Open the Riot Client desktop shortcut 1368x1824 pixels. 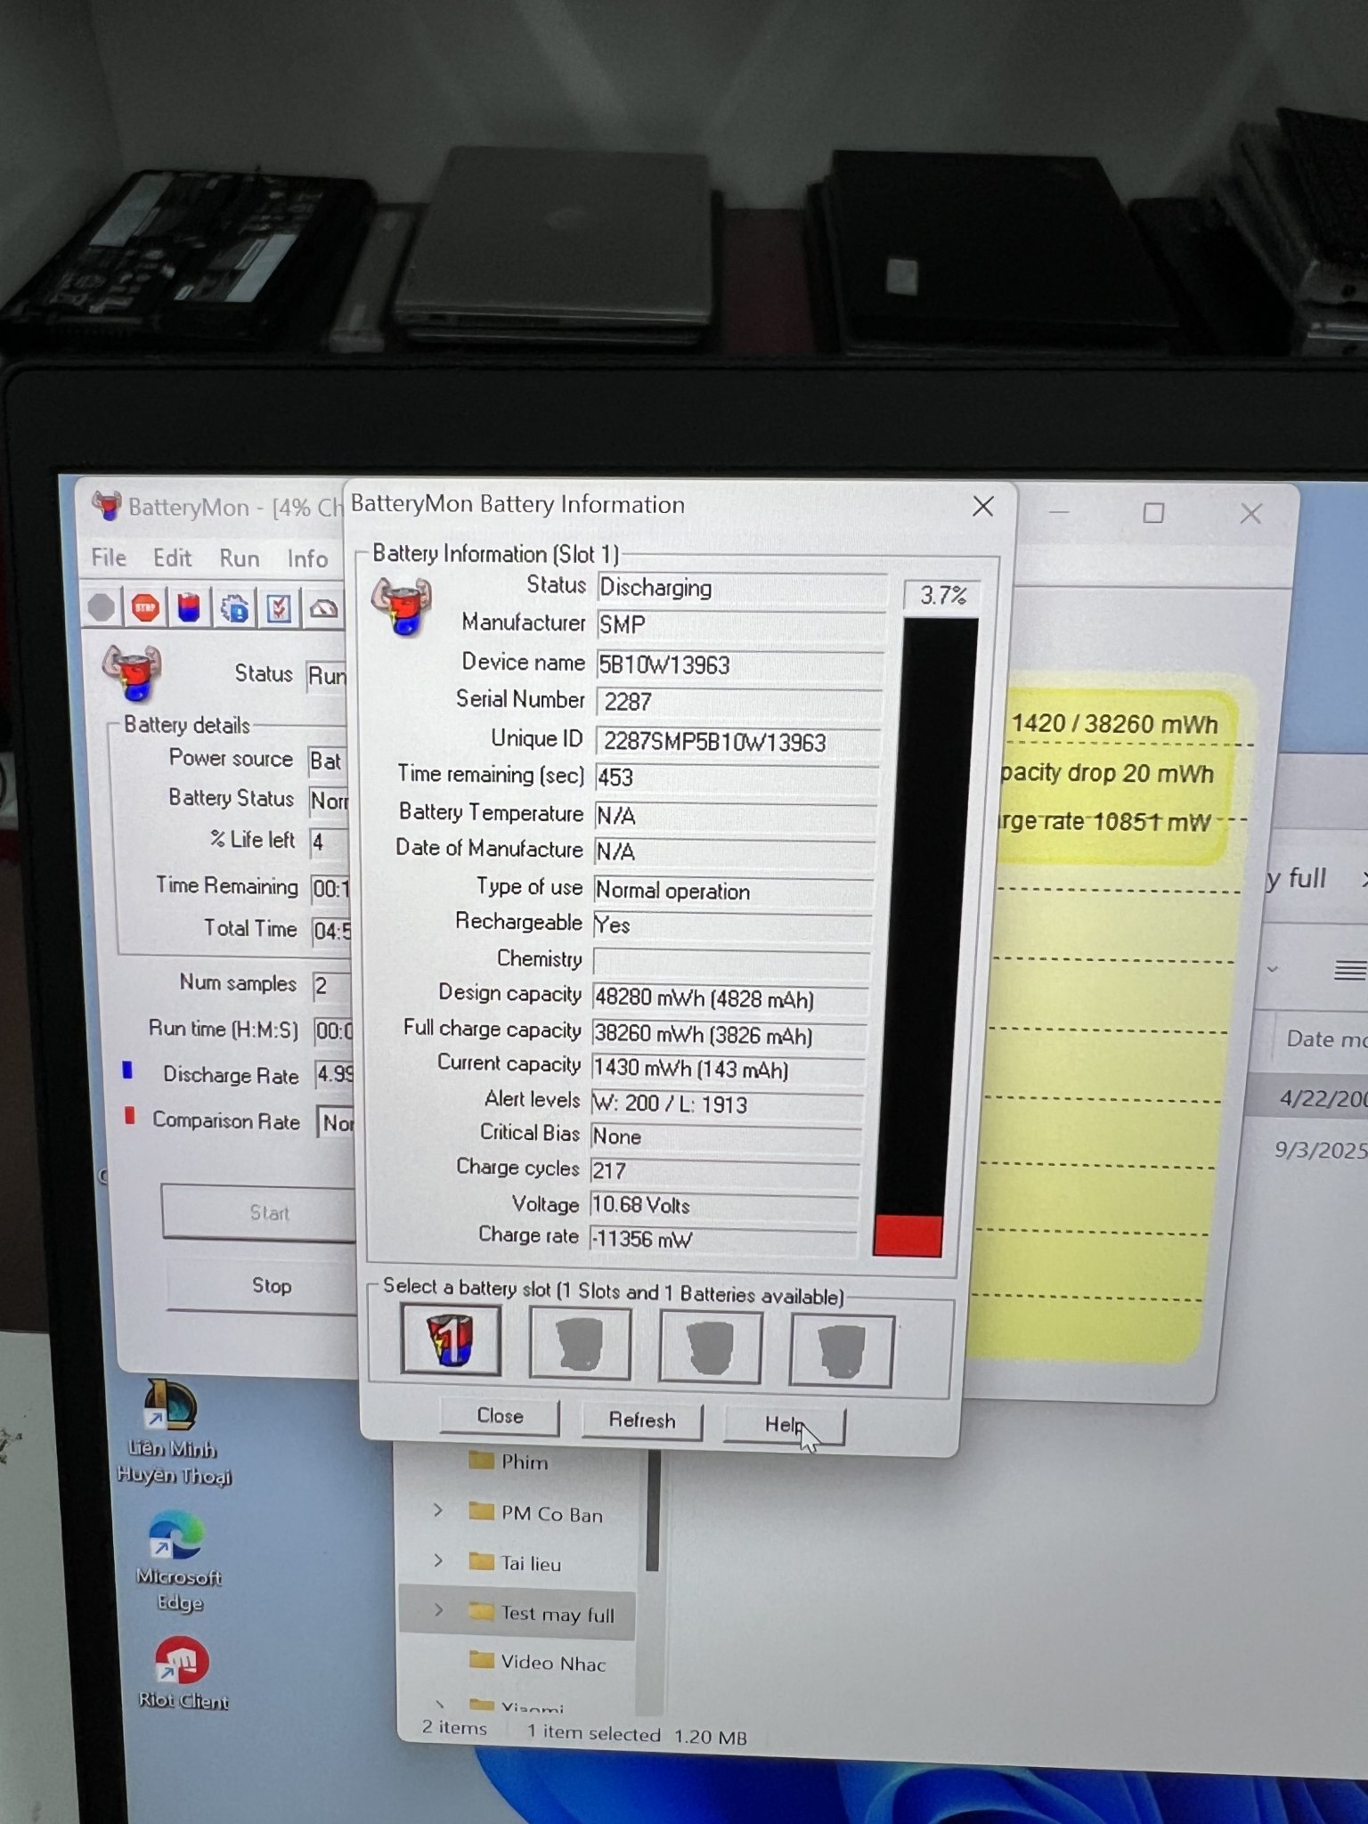point(182,1673)
